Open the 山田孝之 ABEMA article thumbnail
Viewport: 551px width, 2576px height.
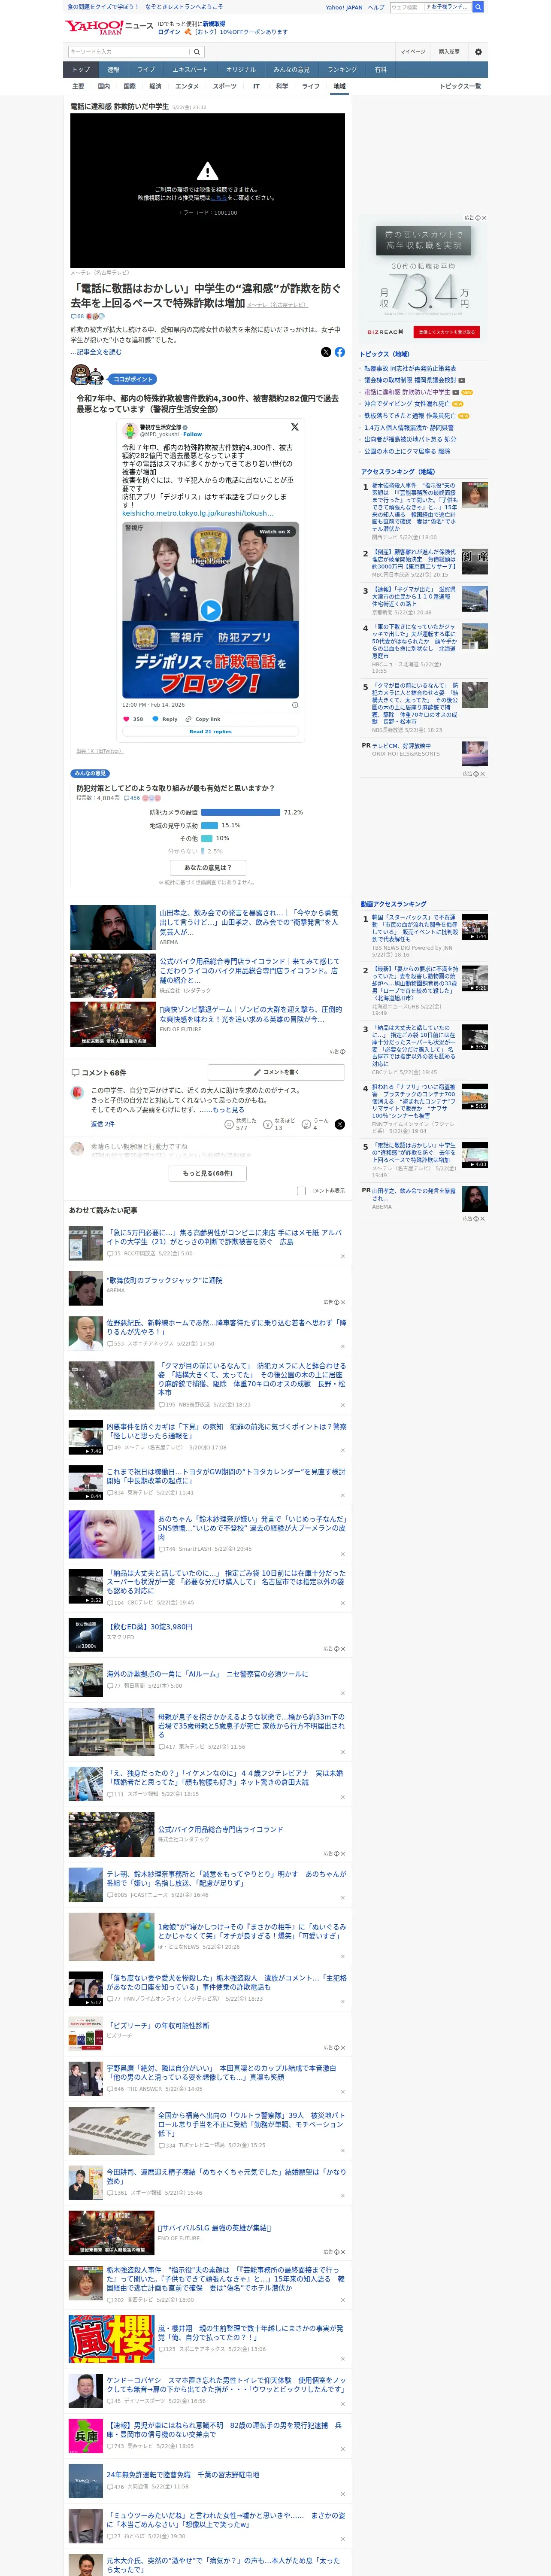(112, 927)
